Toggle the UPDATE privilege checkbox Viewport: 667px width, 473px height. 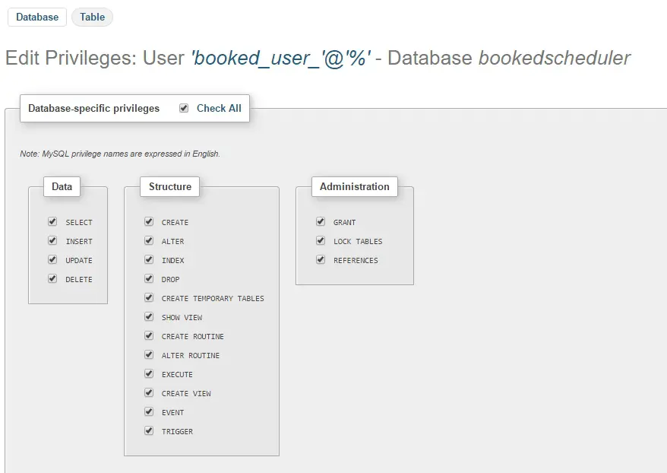(52, 260)
